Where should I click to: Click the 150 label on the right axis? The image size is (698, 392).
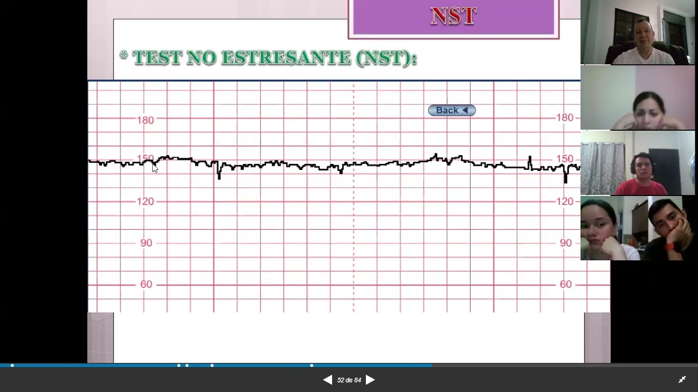(564, 159)
